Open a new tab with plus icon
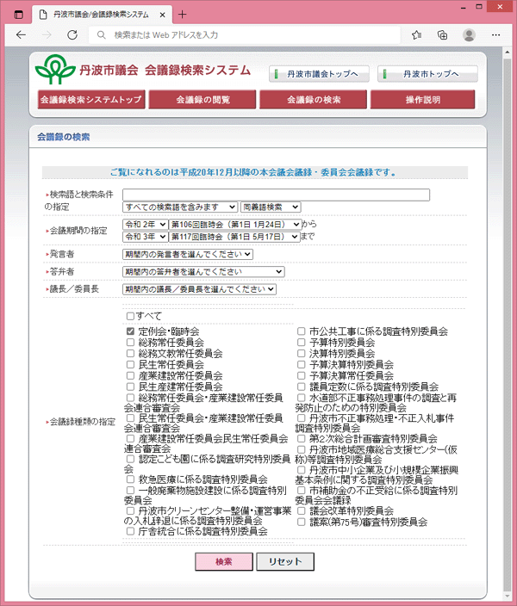This screenshot has width=517, height=606. pos(182,15)
